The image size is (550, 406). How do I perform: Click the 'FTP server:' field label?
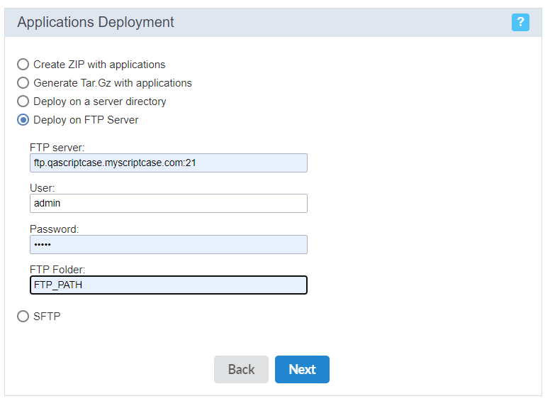57,148
